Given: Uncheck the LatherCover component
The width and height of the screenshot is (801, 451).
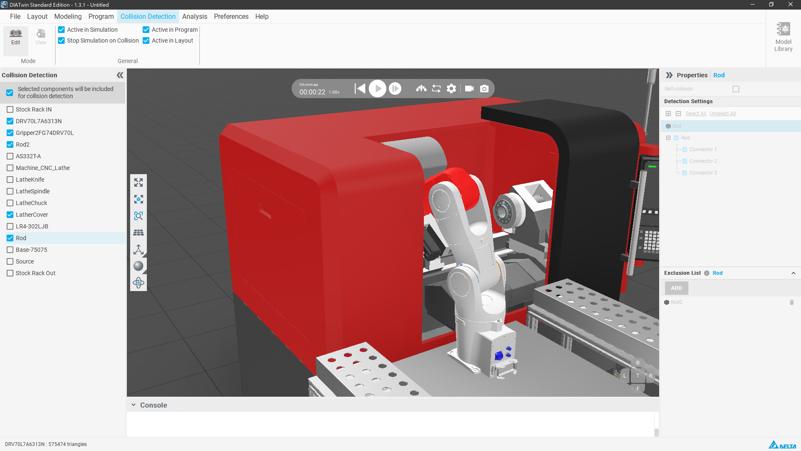Looking at the screenshot, I should pyautogui.click(x=10, y=215).
